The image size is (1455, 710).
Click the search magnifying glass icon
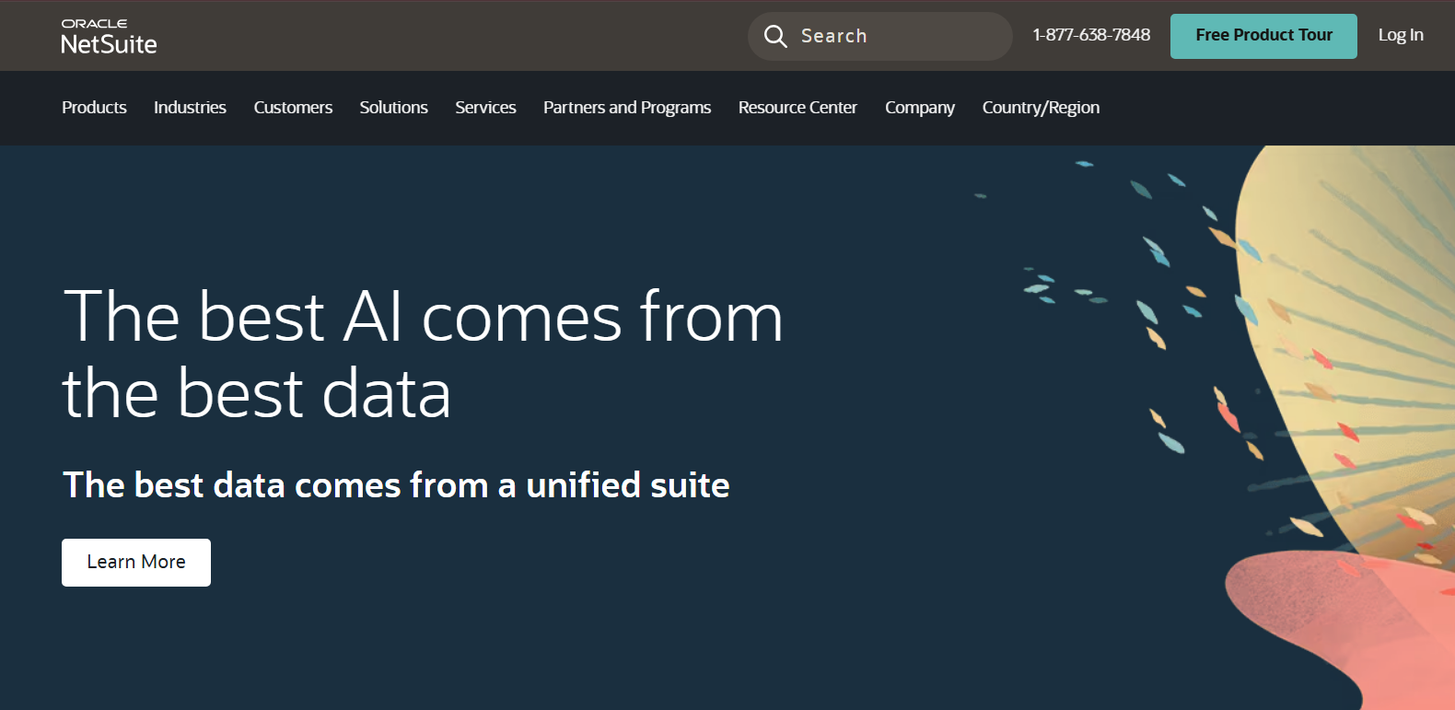pos(775,36)
